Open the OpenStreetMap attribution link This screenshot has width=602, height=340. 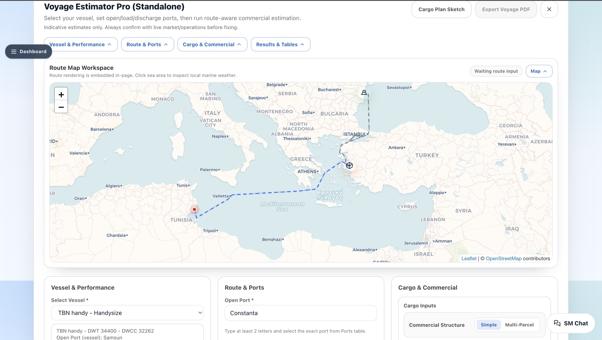503,258
